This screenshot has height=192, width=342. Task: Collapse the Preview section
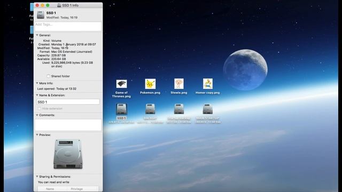coord(37,135)
